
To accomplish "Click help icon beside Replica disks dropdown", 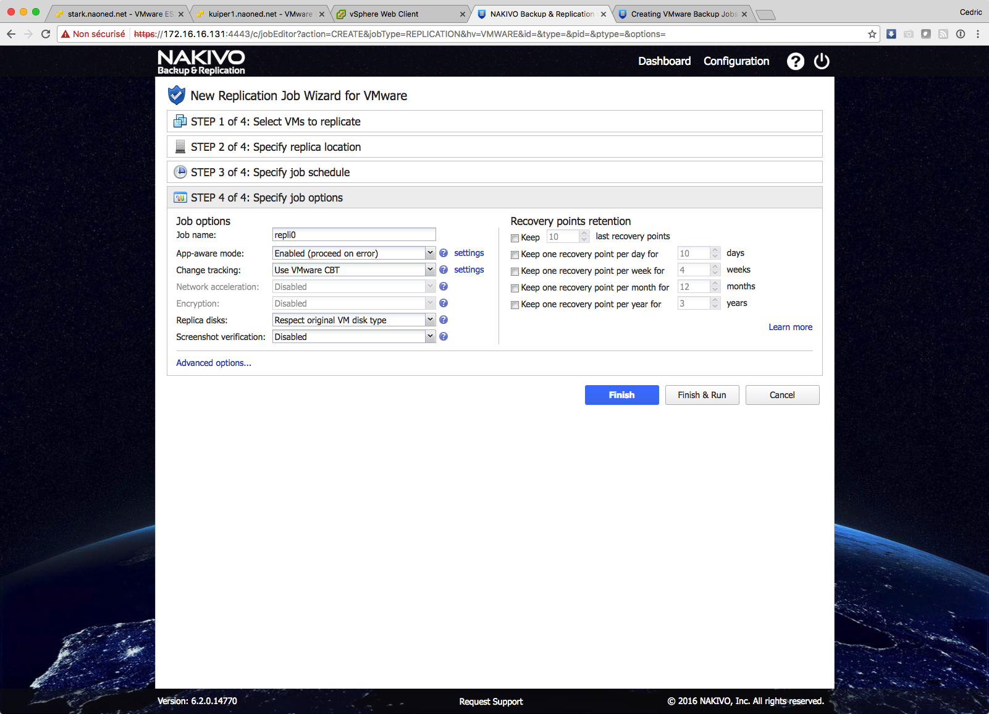I will (x=444, y=320).
